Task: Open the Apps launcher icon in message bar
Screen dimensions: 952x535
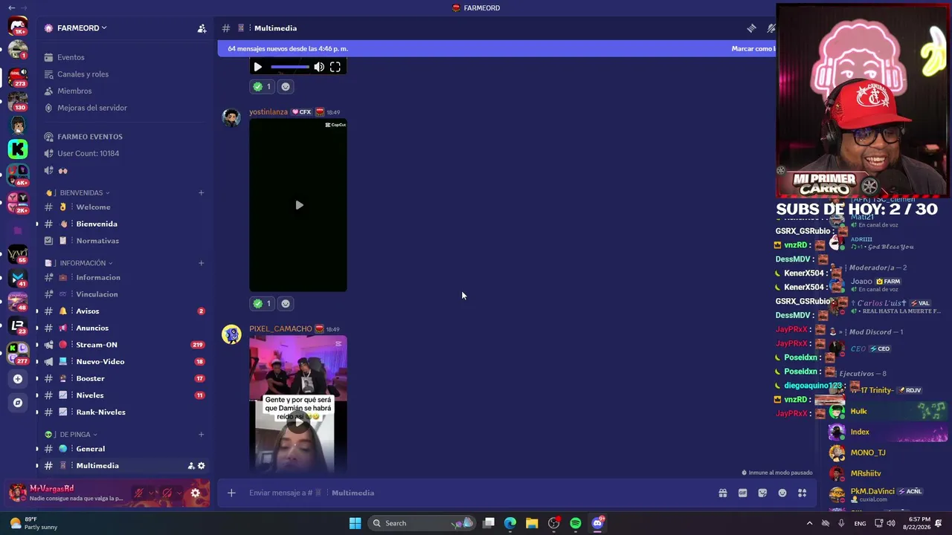Action: point(802,493)
